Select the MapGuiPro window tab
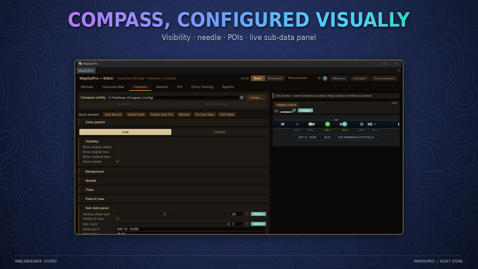Viewport: 478px width, 269px height. 86,71
